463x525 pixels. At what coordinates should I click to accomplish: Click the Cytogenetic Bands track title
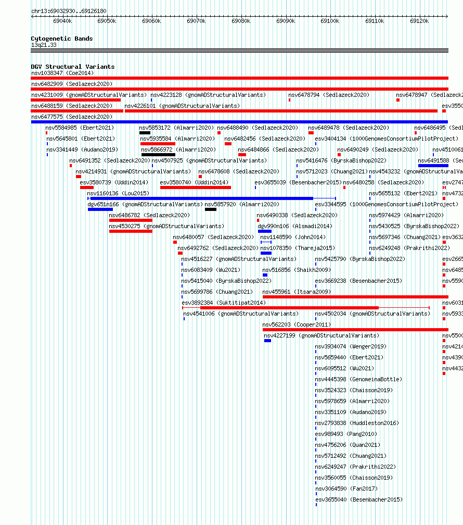[62, 39]
